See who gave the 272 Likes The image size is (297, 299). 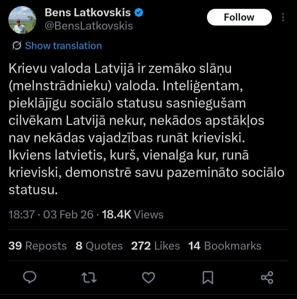pos(155,246)
